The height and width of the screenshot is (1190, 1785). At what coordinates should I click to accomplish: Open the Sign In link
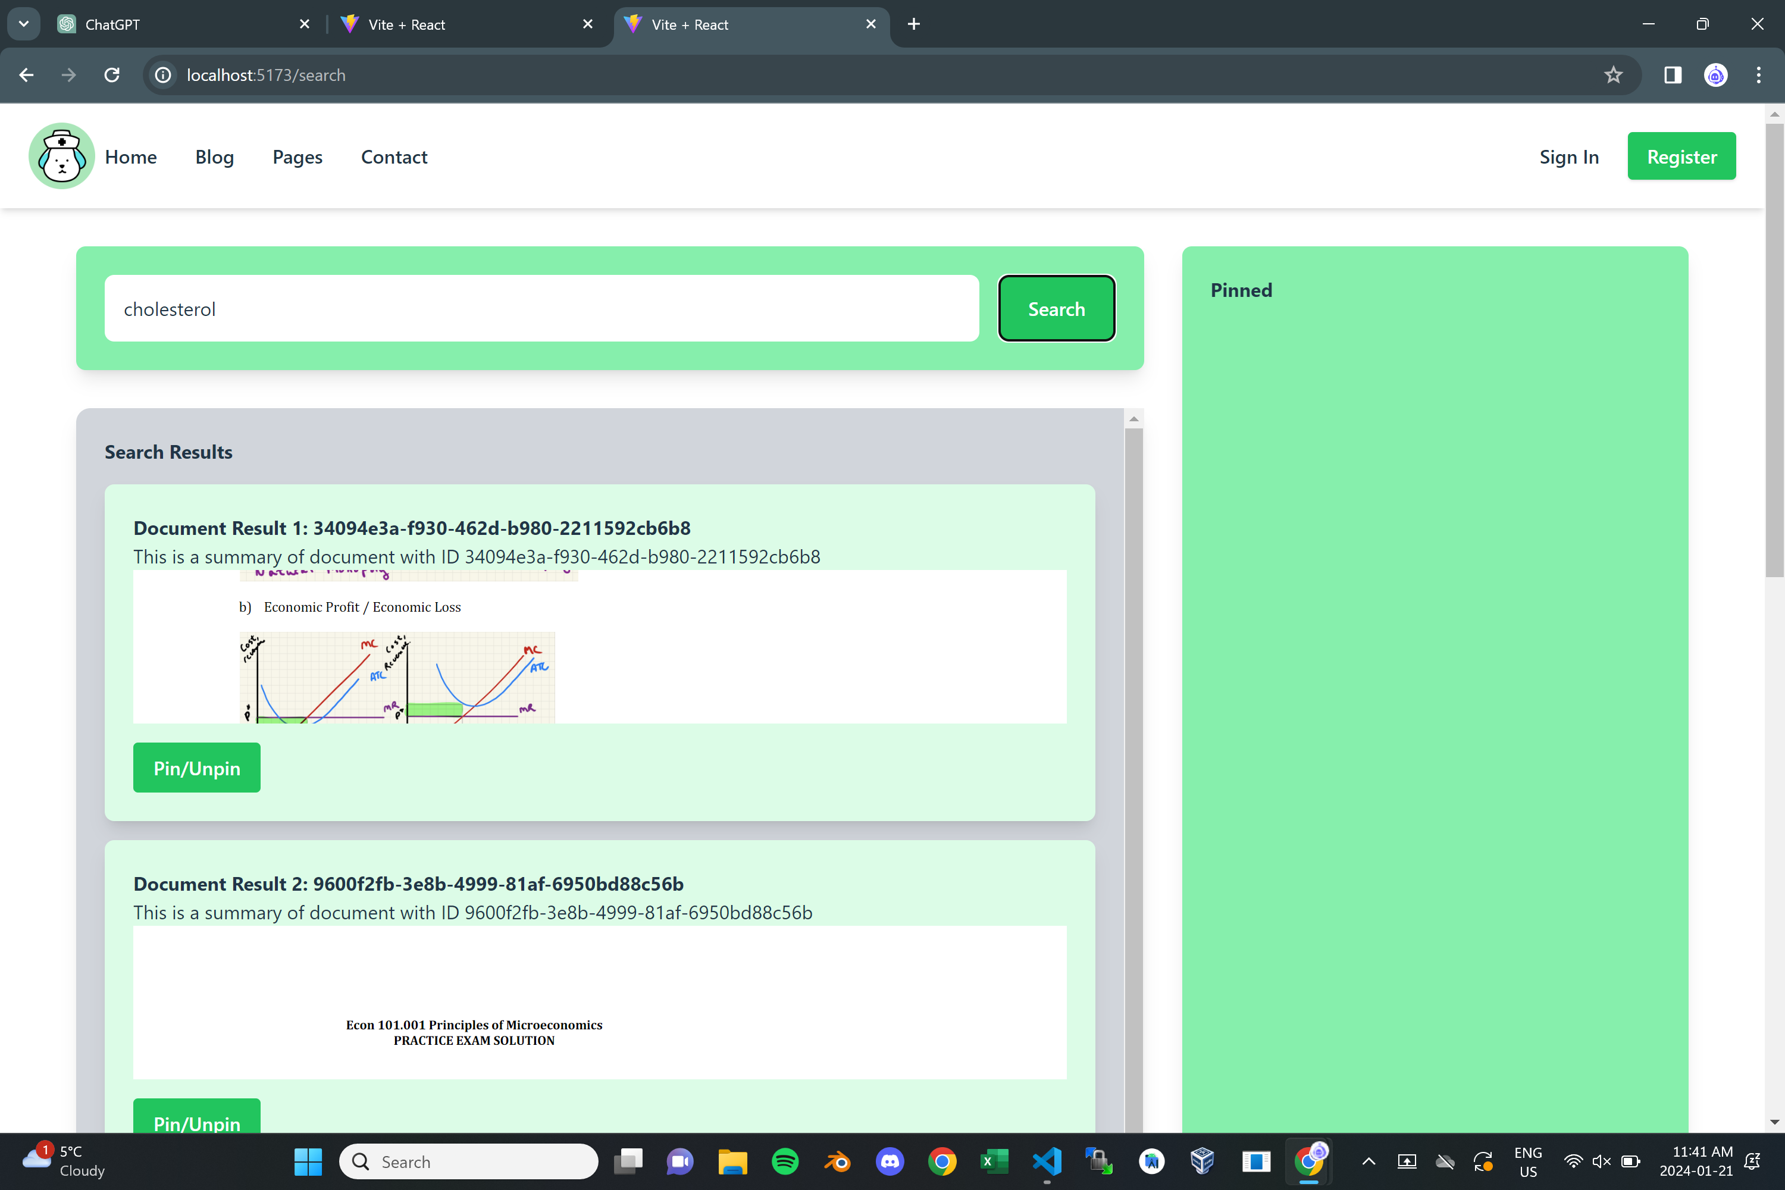pos(1568,157)
